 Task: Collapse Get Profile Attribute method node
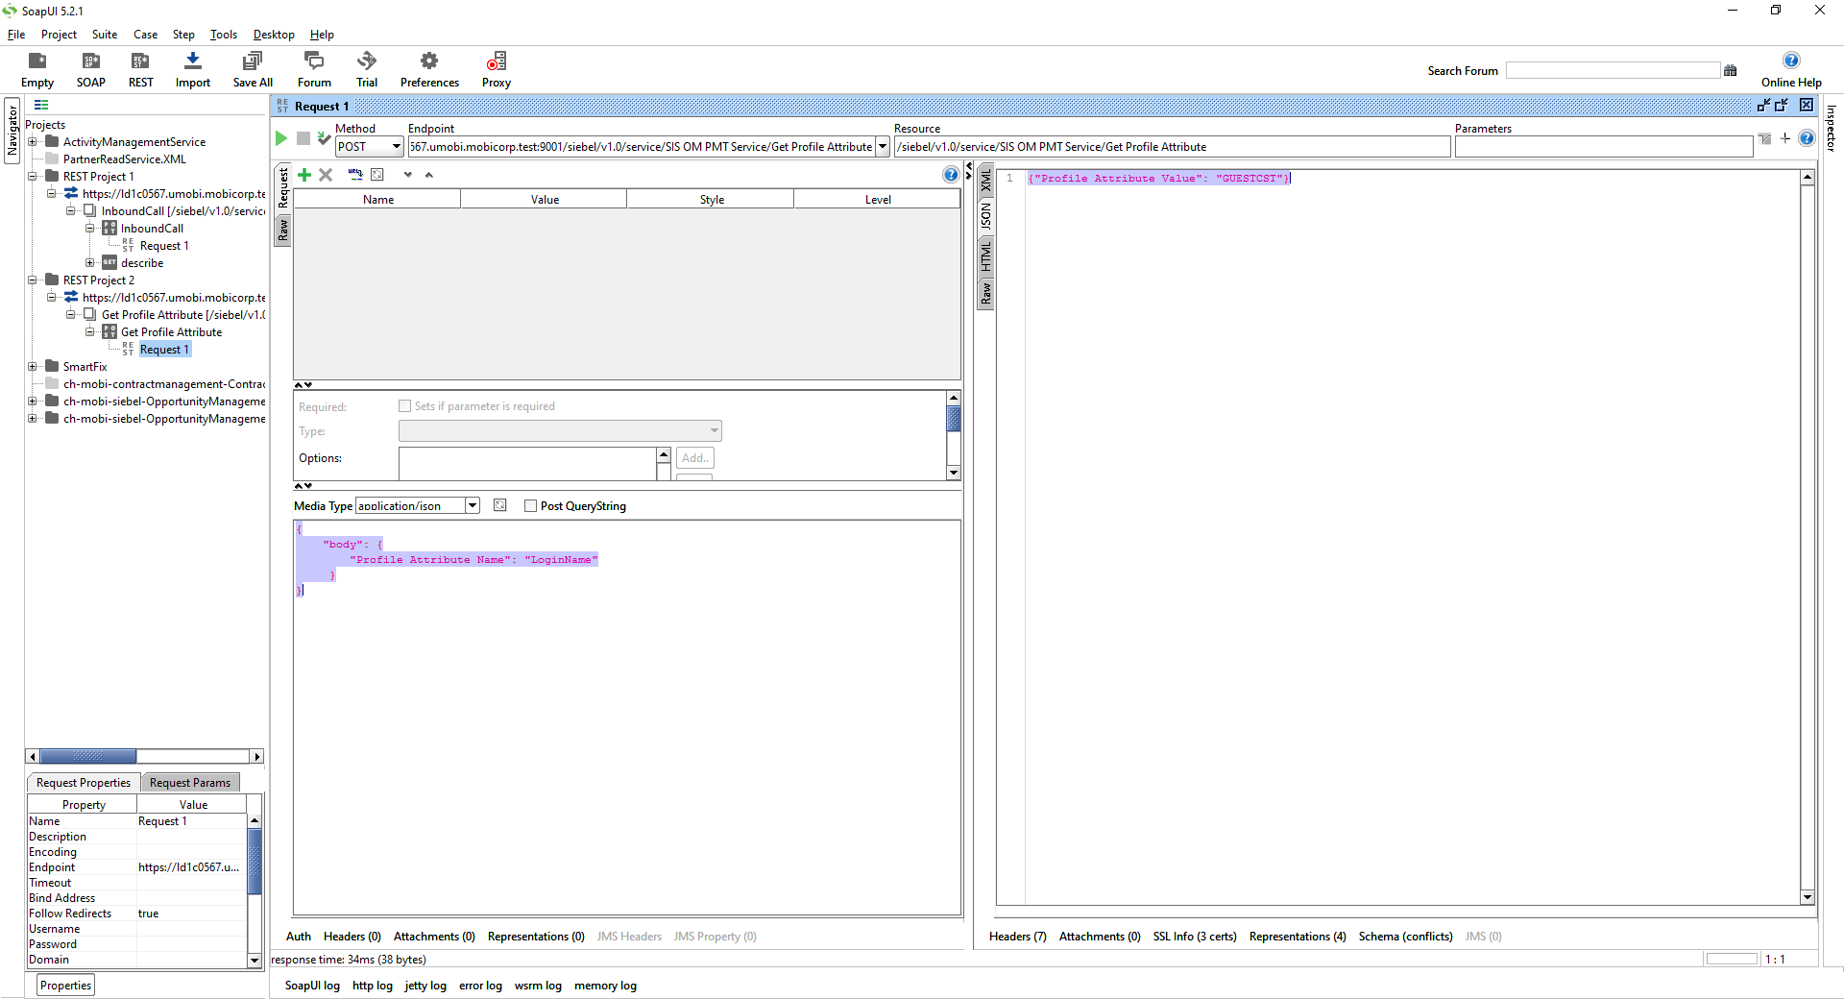click(x=89, y=332)
